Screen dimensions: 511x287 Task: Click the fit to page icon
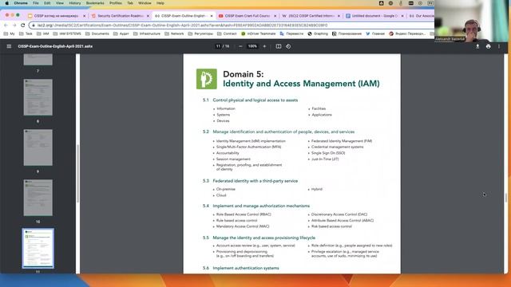tap(279, 46)
